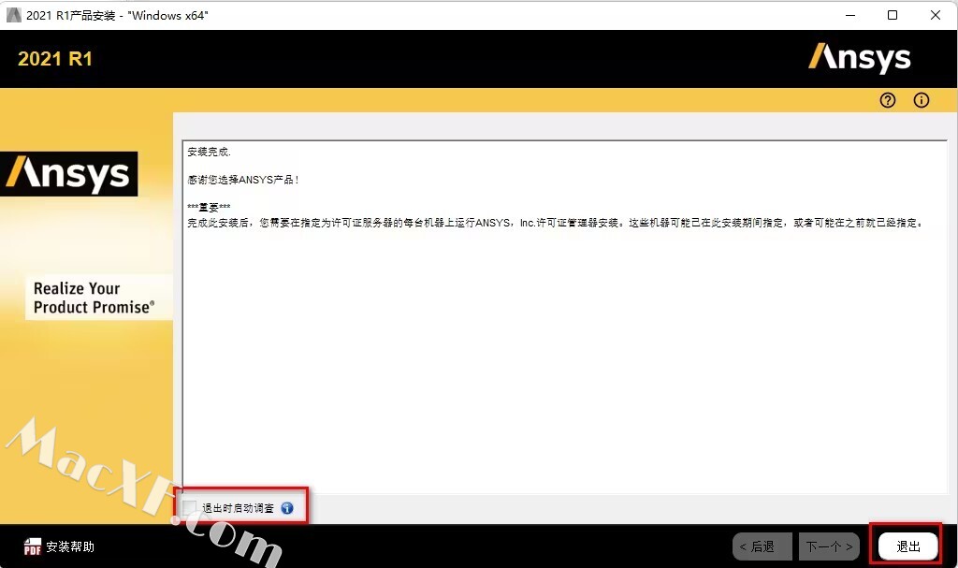Image resolution: width=958 pixels, height=568 pixels.
Task: Click the 感谢您选择ANSYS产品 line
Action: [242, 180]
